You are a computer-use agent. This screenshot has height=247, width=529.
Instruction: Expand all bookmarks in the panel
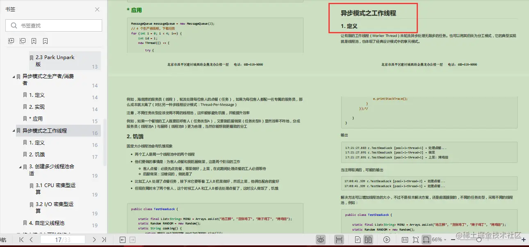click(11, 41)
